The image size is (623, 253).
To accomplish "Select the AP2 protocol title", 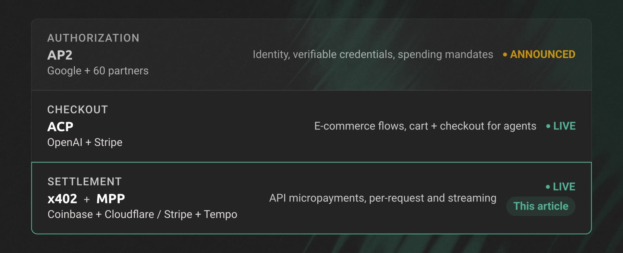I will click(x=60, y=55).
